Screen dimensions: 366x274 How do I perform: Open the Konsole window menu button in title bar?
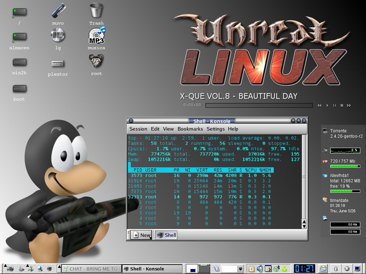(x=131, y=121)
